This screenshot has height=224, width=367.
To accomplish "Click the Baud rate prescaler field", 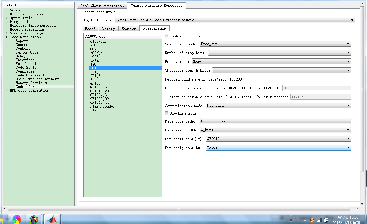I will (316, 88).
